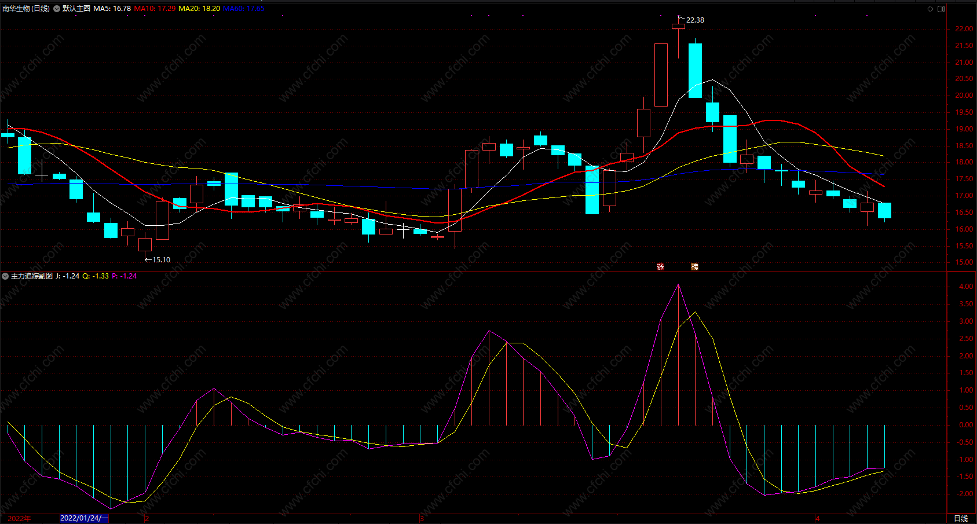Screen dimensions: 977x524
Task: Click the last cyan candlestick on the right
Action: point(884,211)
